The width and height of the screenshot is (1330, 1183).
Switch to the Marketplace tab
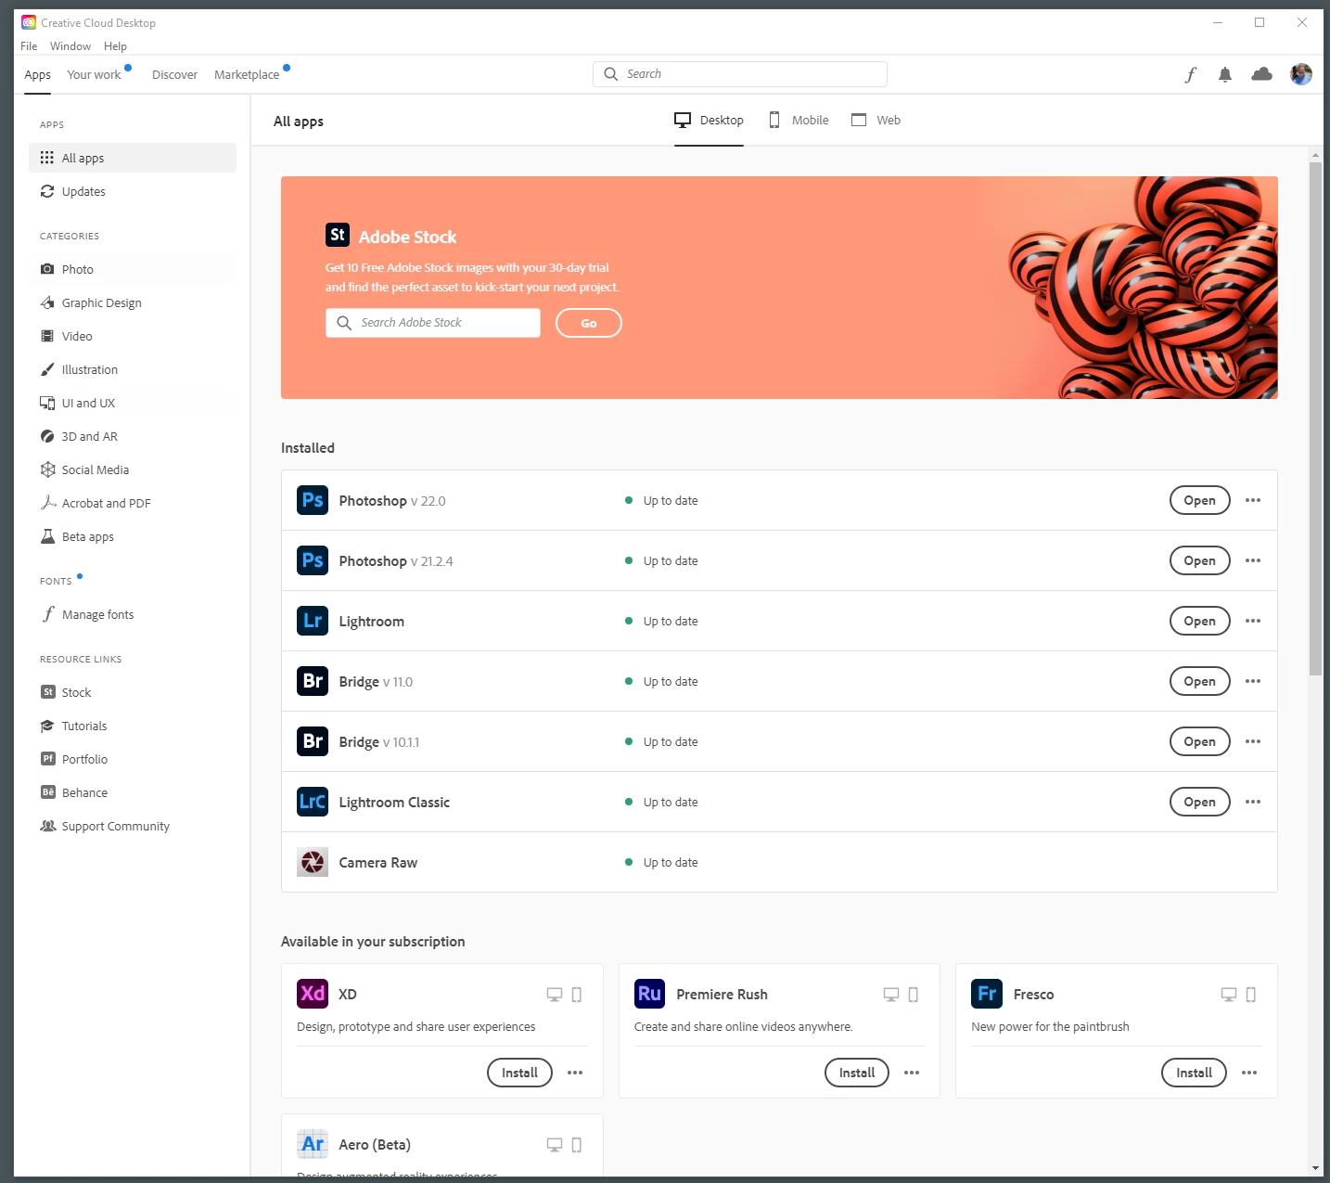pyautogui.click(x=247, y=74)
